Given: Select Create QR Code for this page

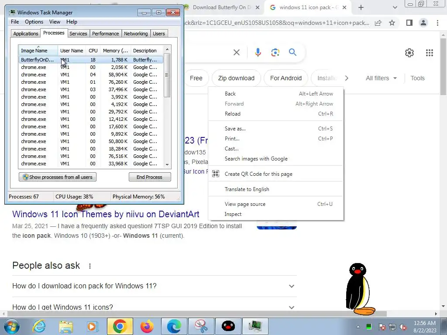Looking at the screenshot, I should (276, 174).
